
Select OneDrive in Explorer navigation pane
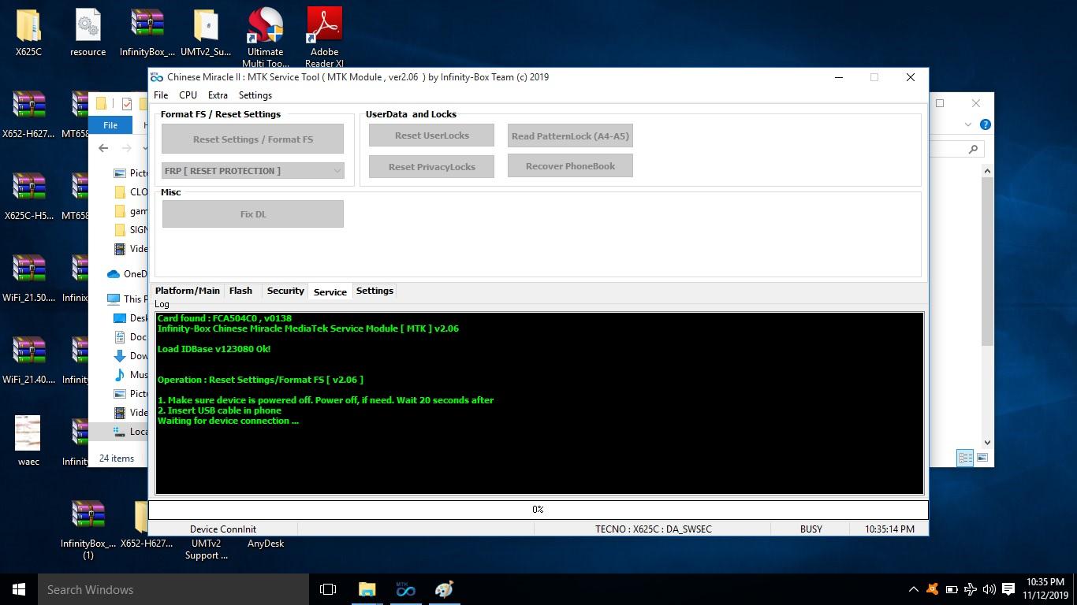point(126,273)
